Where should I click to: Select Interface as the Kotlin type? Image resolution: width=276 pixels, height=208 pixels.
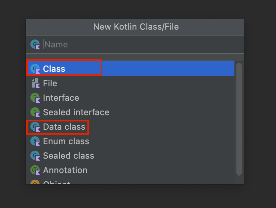point(61,98)
